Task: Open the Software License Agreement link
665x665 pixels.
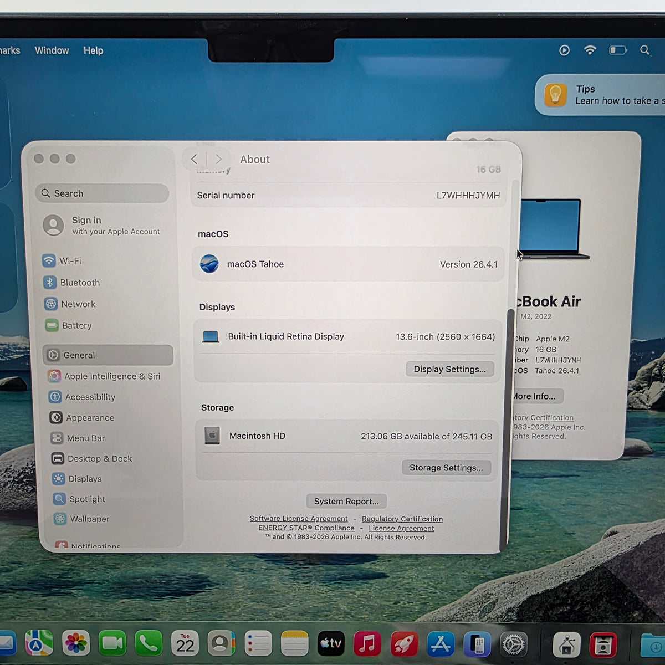Action: [299, 519]
